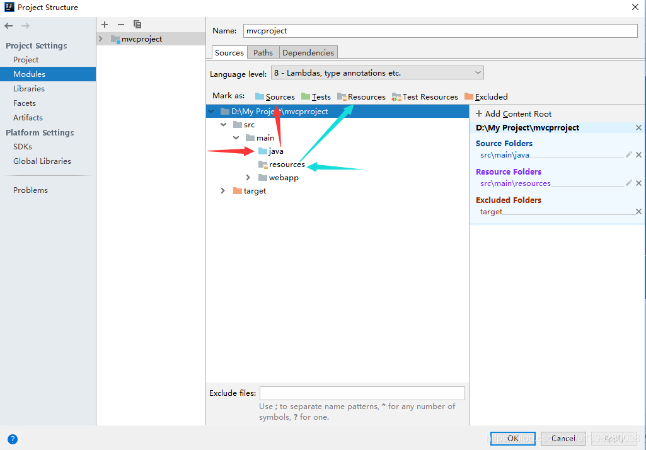This screenshot has height=450, width=646.
Task: Open Facets settings
Action: click(25, 103)
